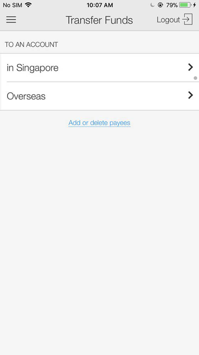This screenshot has width=199, height=355.
Task: Tap the gray scroll indicator dot
Action: pyautogui.click(x=195, y=78)
